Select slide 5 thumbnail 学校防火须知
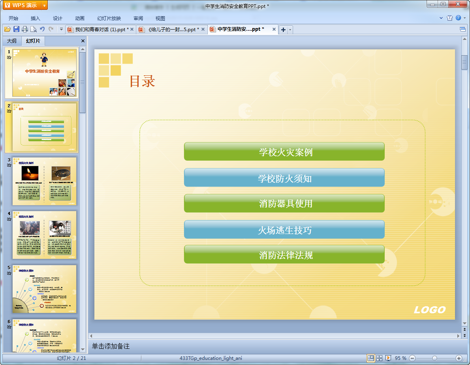Viewport: 470px width, 365px height. coord(44,289)
